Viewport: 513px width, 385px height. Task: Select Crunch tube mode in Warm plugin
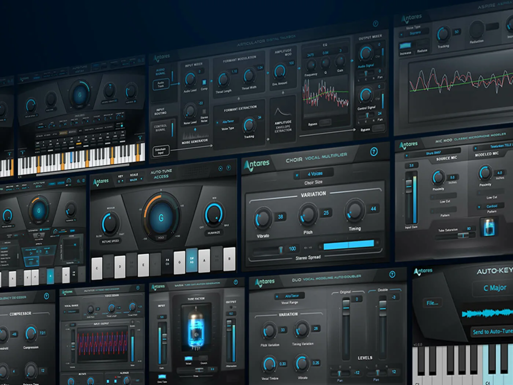pos(202,358)
